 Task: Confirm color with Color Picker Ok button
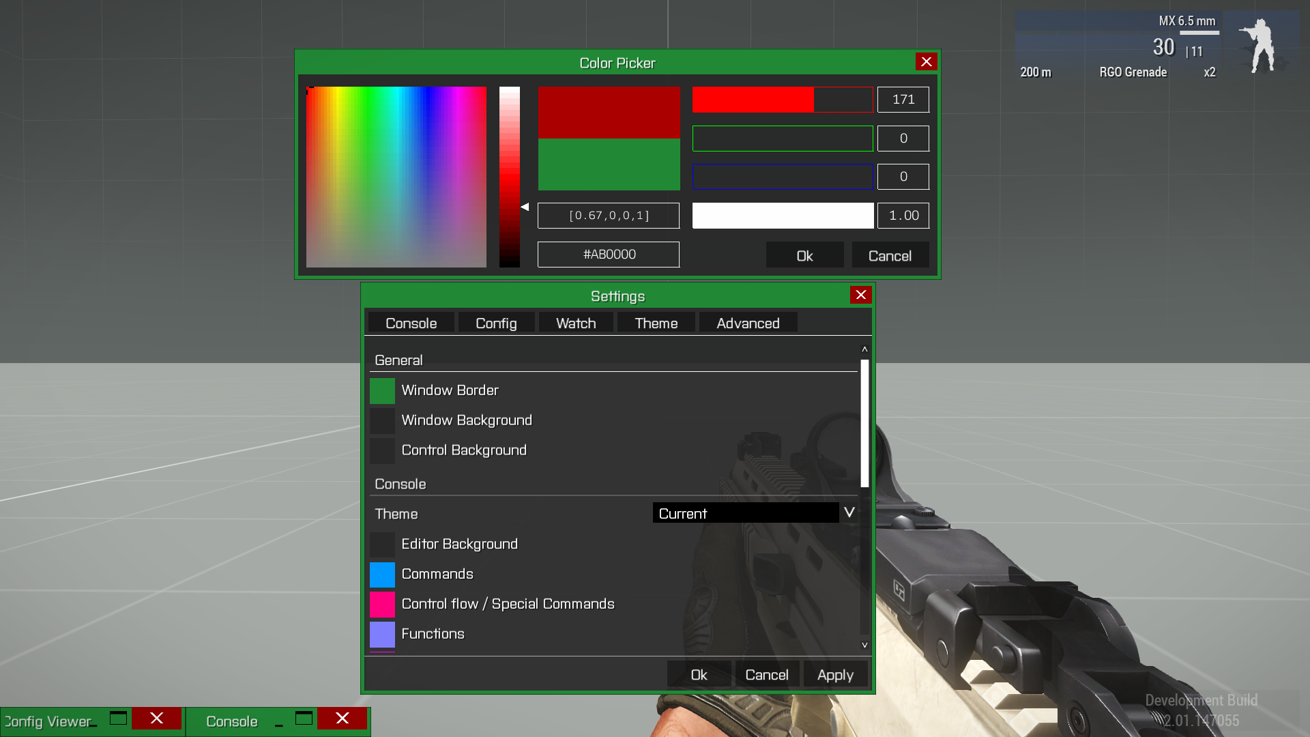pos(804,255)
